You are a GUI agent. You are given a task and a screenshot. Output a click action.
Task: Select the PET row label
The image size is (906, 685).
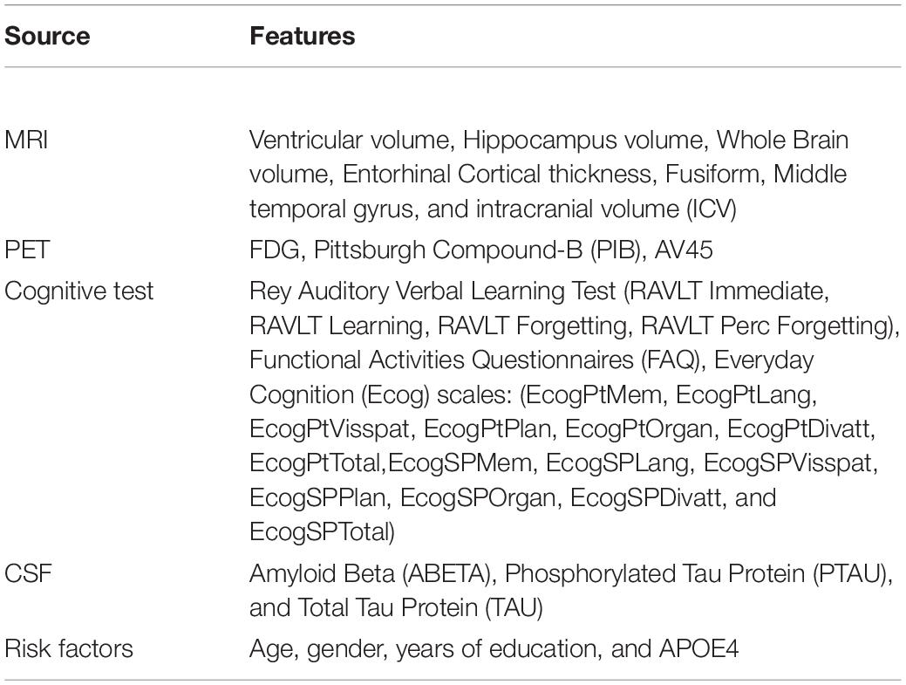pos(27,250)
